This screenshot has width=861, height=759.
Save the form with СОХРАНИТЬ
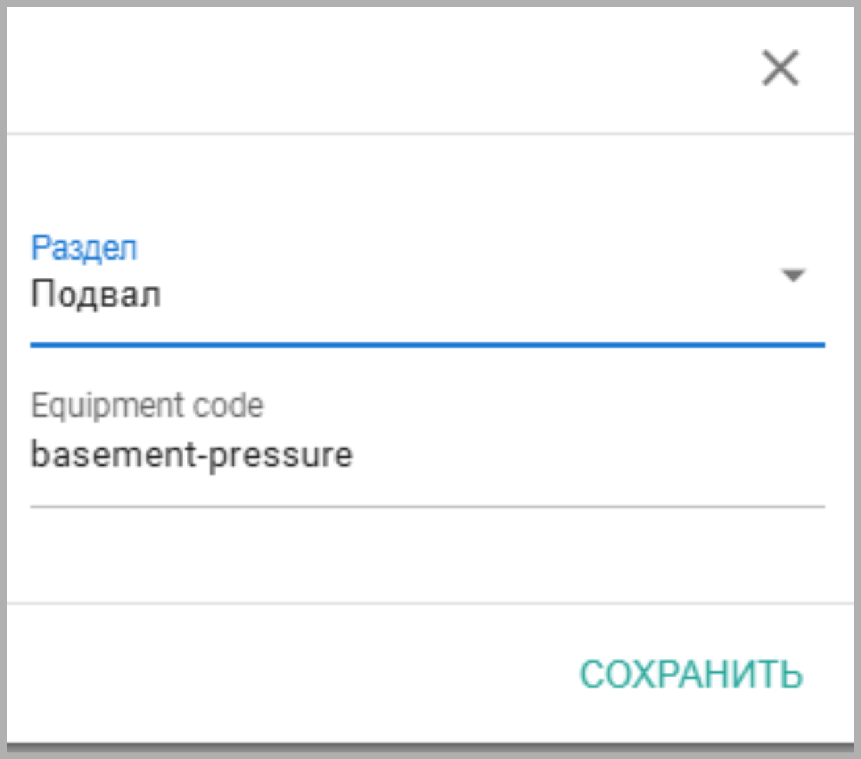(691, 673)
